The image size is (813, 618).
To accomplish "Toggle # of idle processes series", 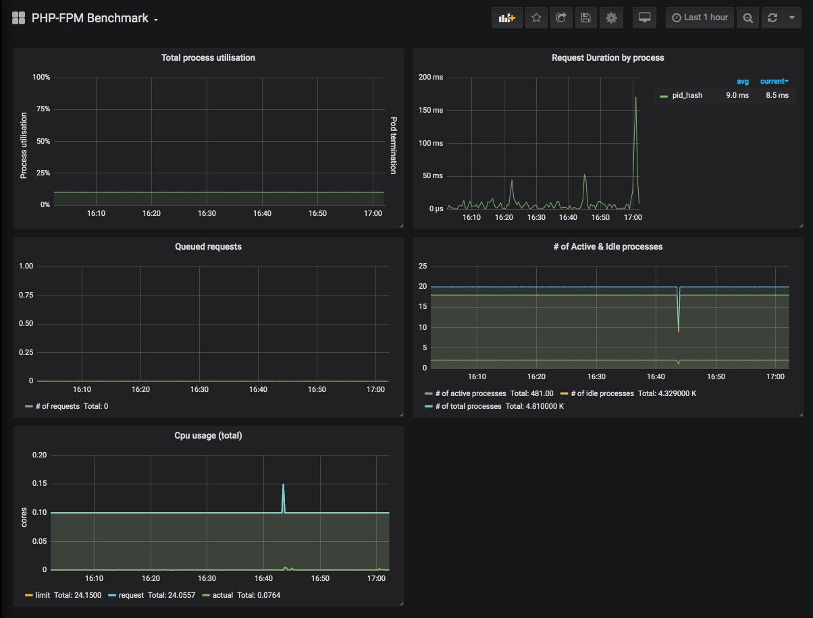I will click(602, 393).
